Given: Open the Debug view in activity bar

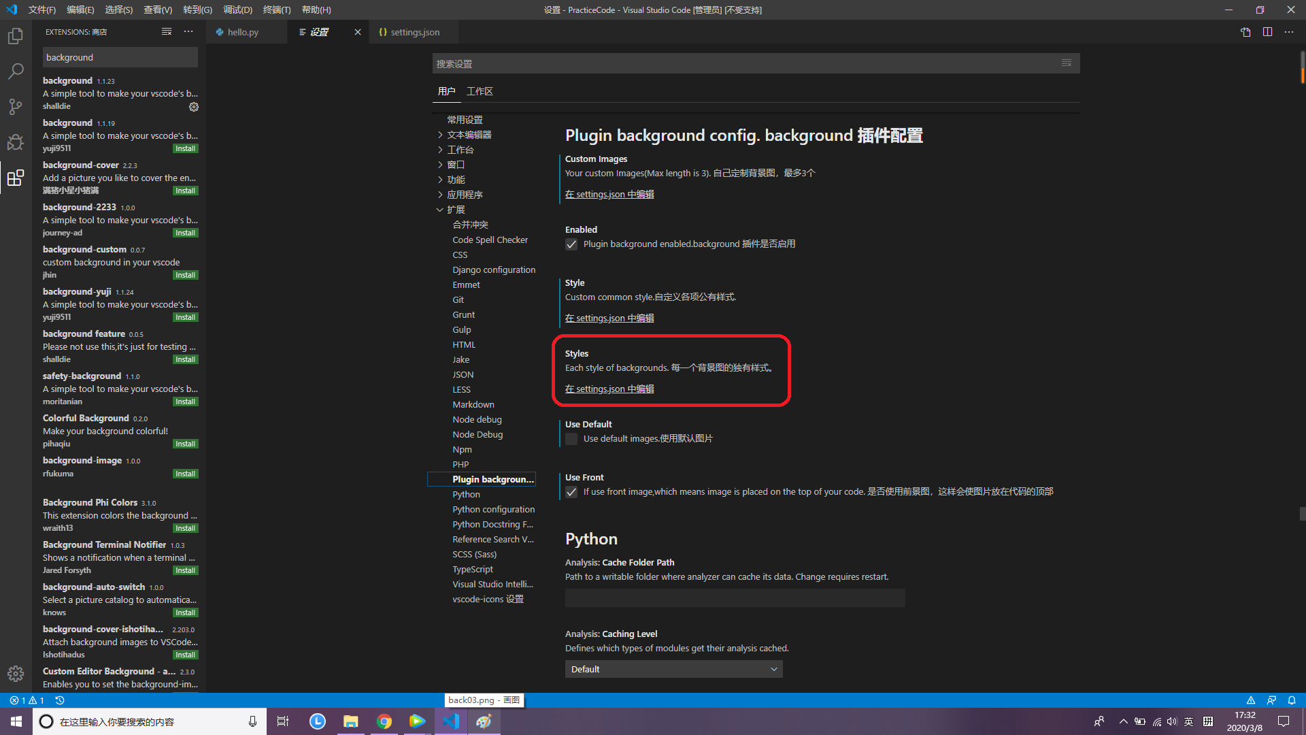Looking at the screenshot, I should click(16, 142).
